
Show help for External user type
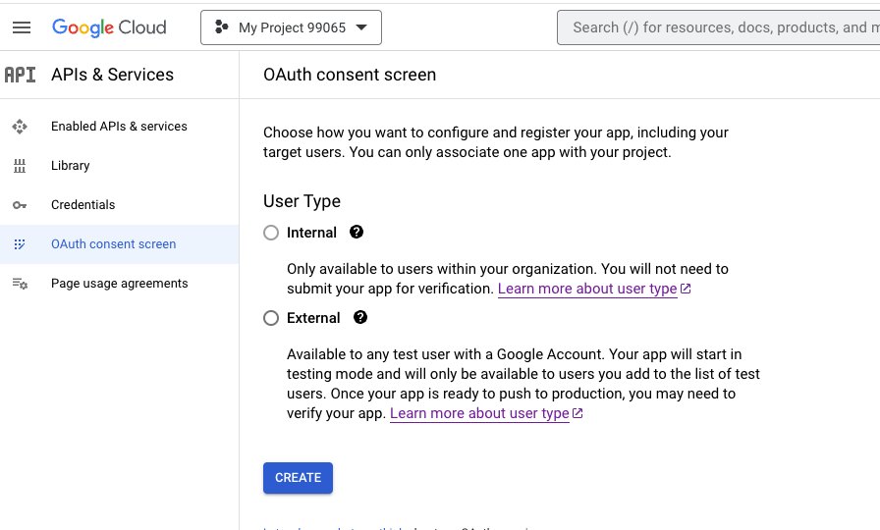coord(360,317)
